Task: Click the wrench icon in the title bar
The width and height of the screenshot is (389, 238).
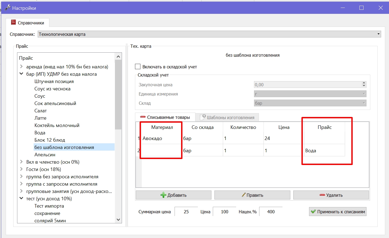Action: 8,8
